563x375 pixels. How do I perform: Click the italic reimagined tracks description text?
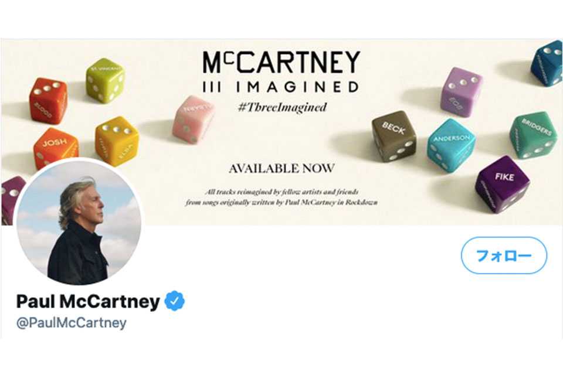281,197
